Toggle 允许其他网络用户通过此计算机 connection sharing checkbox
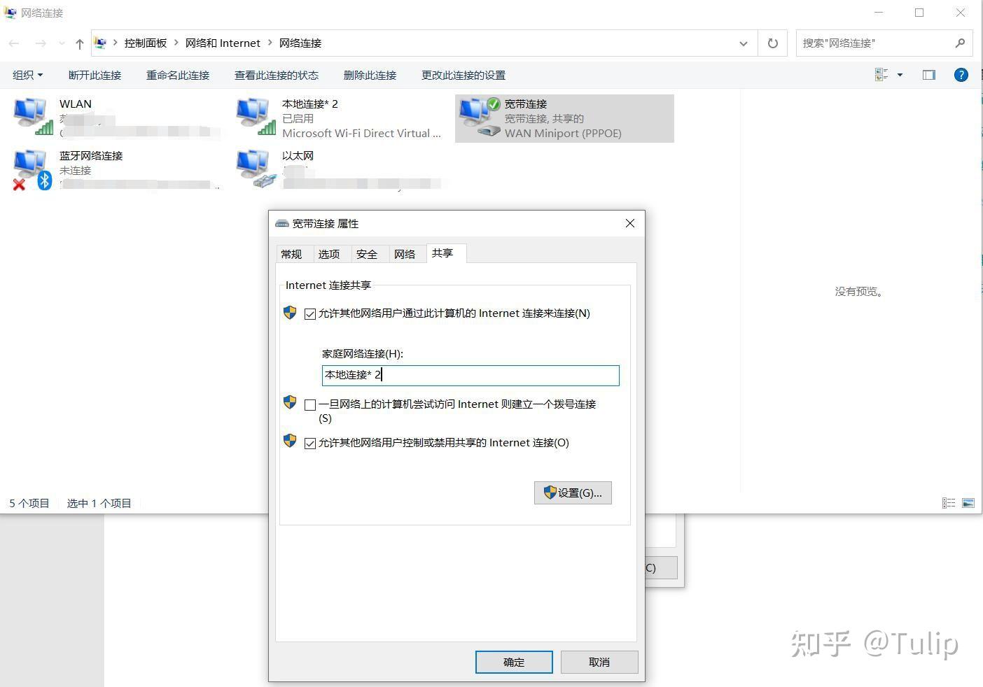This screenshot has height=687, width=983. coord(310,314)
